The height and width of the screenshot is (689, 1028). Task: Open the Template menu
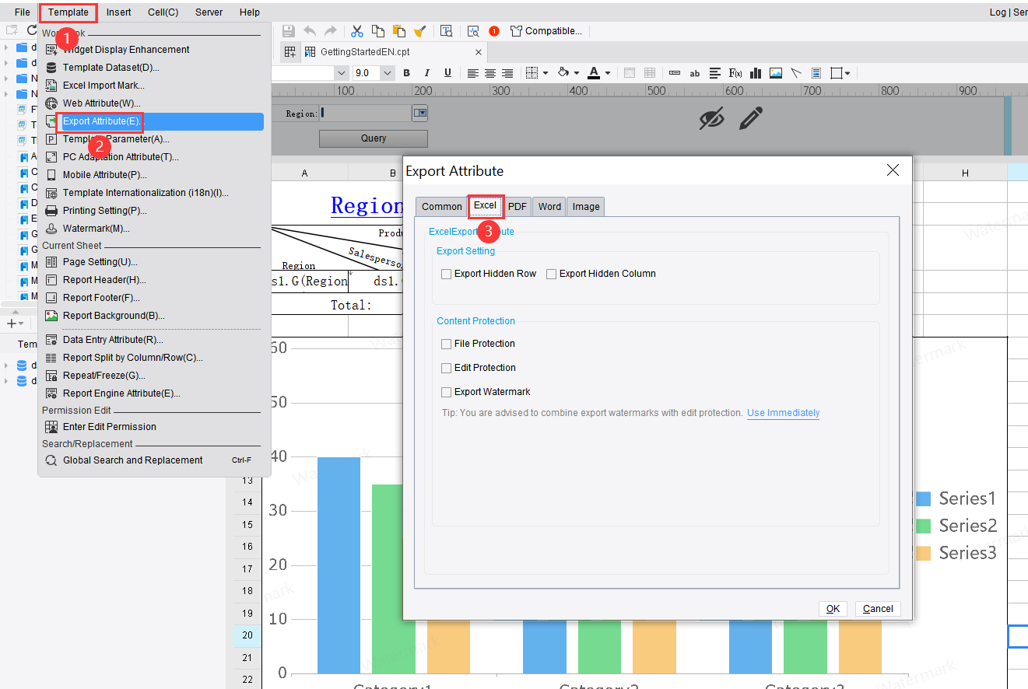(68, 12)
